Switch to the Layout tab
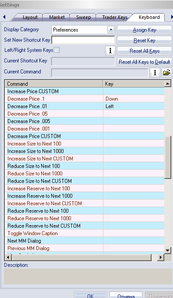173x298 pixels. [30, 17]
